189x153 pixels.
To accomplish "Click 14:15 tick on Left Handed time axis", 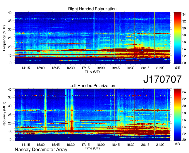I will (x=26, y=145).
